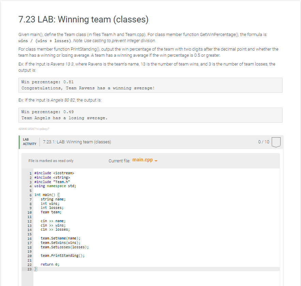This screenshot has width=301, height=286.
Task: Click the dropdown arrow beside main.cpp
Action: tap(155, 160)
